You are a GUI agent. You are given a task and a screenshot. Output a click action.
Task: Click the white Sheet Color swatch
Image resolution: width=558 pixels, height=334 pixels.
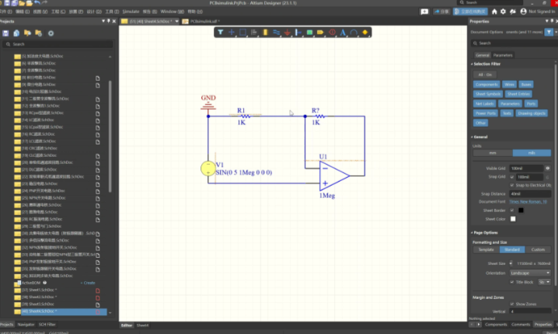coord(513,218)
